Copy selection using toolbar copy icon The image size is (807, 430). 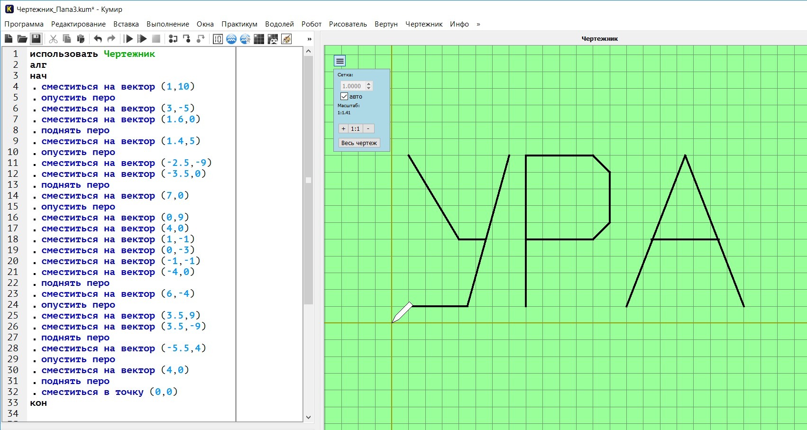67,39
